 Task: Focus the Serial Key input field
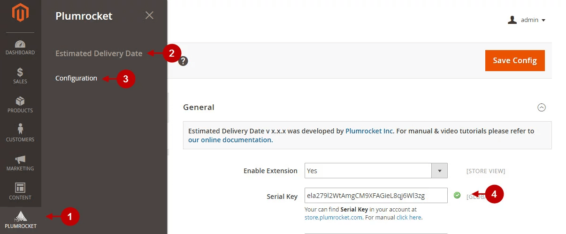pyautogui.click(x=376, y=196)
